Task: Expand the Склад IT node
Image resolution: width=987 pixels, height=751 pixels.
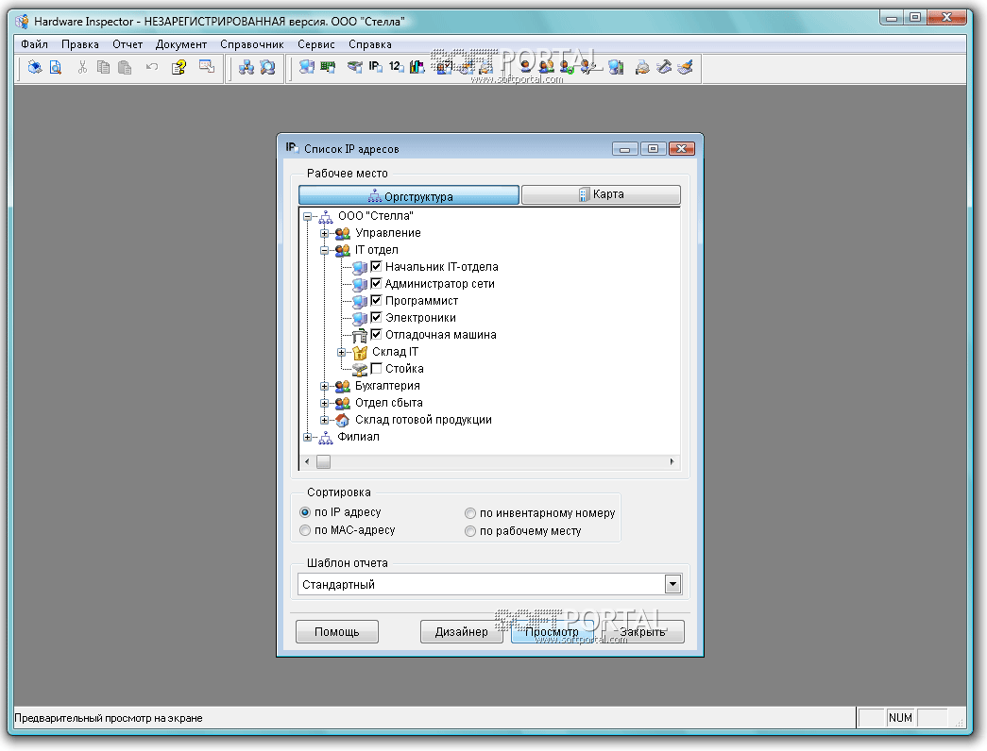Action: (x=342, y=352)
